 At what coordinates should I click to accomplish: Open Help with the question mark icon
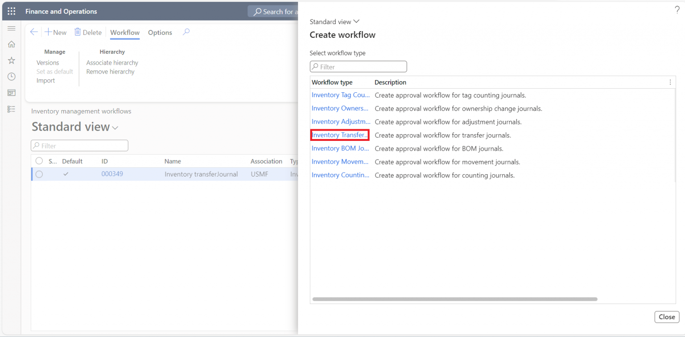click(x=677, y=9)
